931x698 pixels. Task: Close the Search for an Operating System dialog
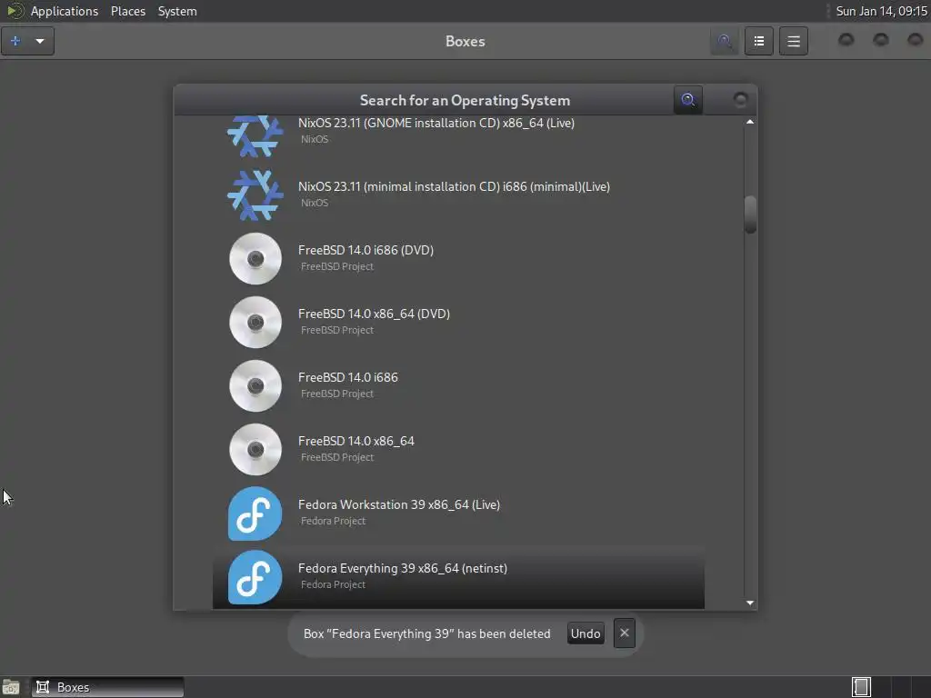pyautogui.click(x=740, y=100)
